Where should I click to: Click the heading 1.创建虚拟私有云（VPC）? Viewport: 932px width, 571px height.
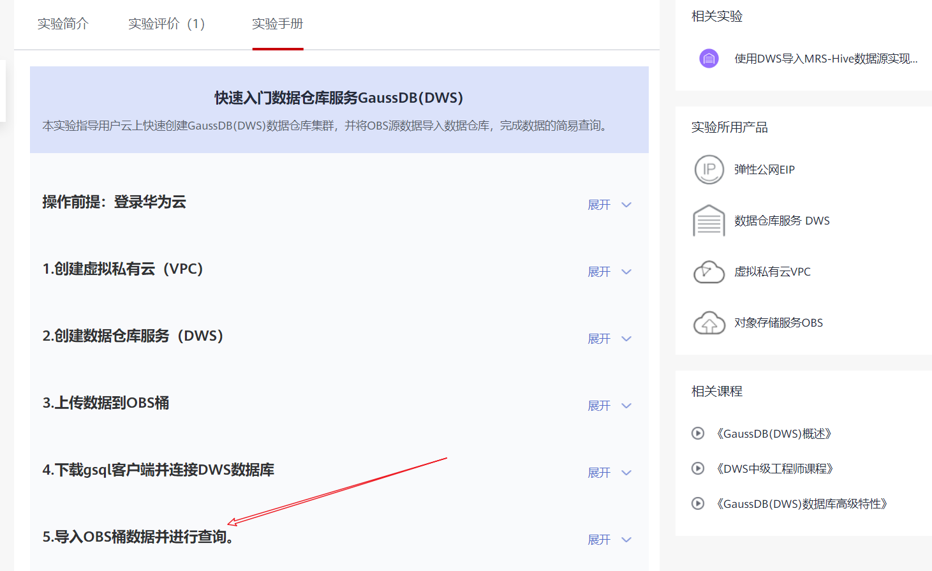pos(123,269)
